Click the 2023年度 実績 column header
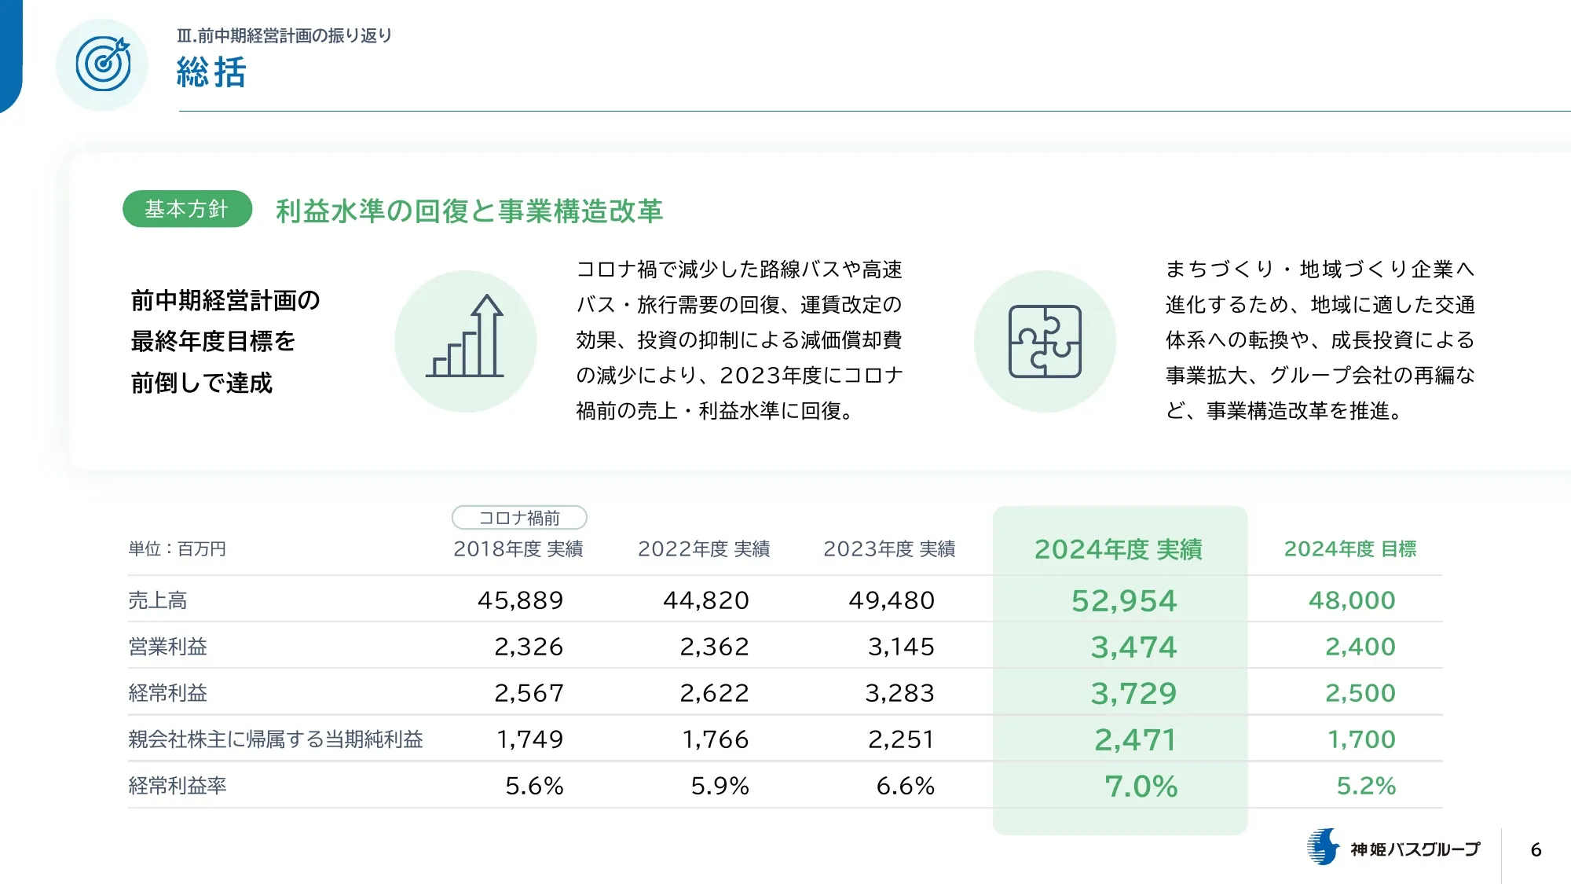This screenshot has width=1571, height=884. [889, 548]
